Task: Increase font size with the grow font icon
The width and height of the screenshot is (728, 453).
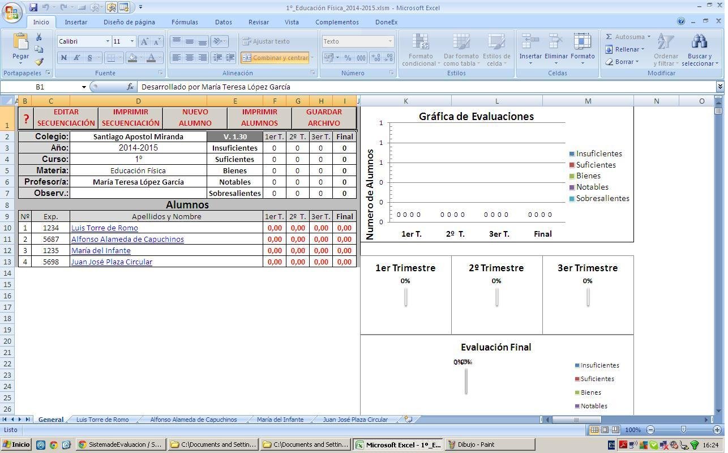Action: [x=144, y=41]
